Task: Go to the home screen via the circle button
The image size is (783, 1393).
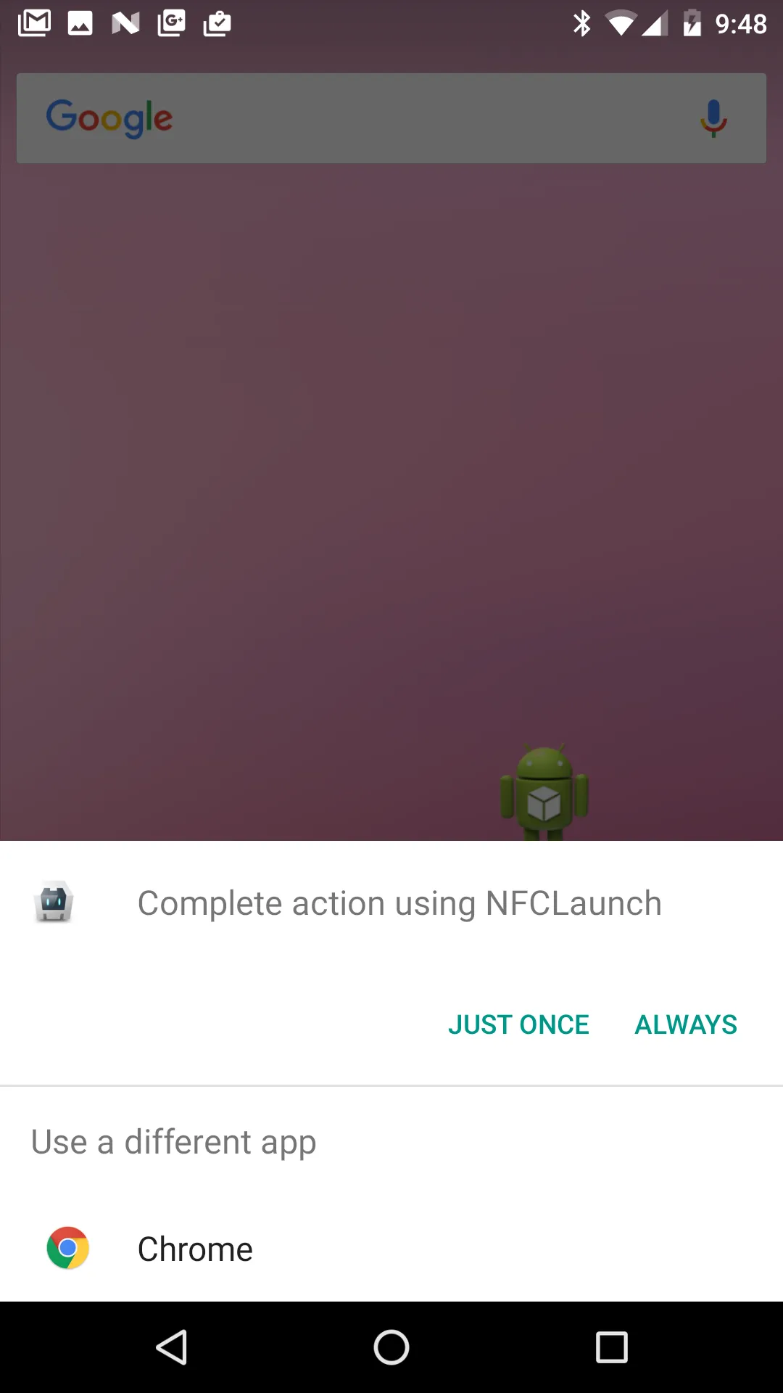Action: pyautogui.click(x=391, y=1347)
